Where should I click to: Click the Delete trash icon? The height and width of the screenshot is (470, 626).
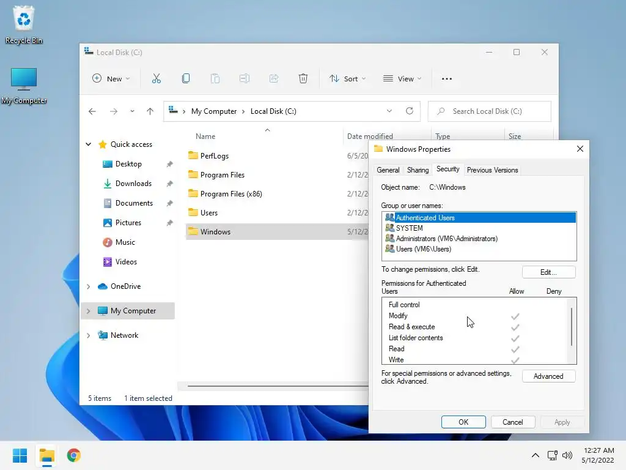pos(303,79)
